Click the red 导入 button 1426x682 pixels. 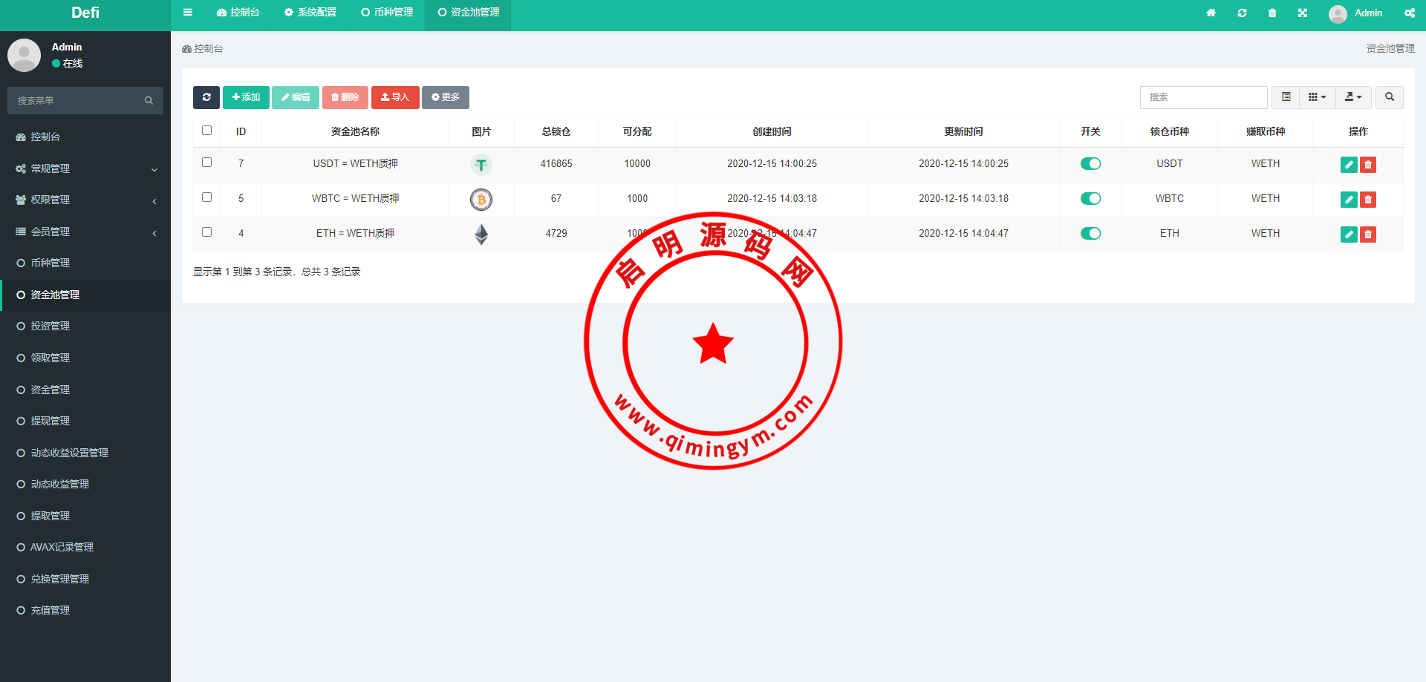[395, 97]
